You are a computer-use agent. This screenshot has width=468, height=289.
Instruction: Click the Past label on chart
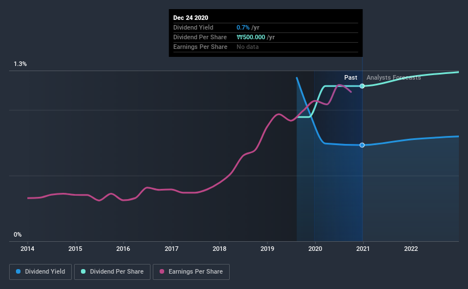[351, 77]
